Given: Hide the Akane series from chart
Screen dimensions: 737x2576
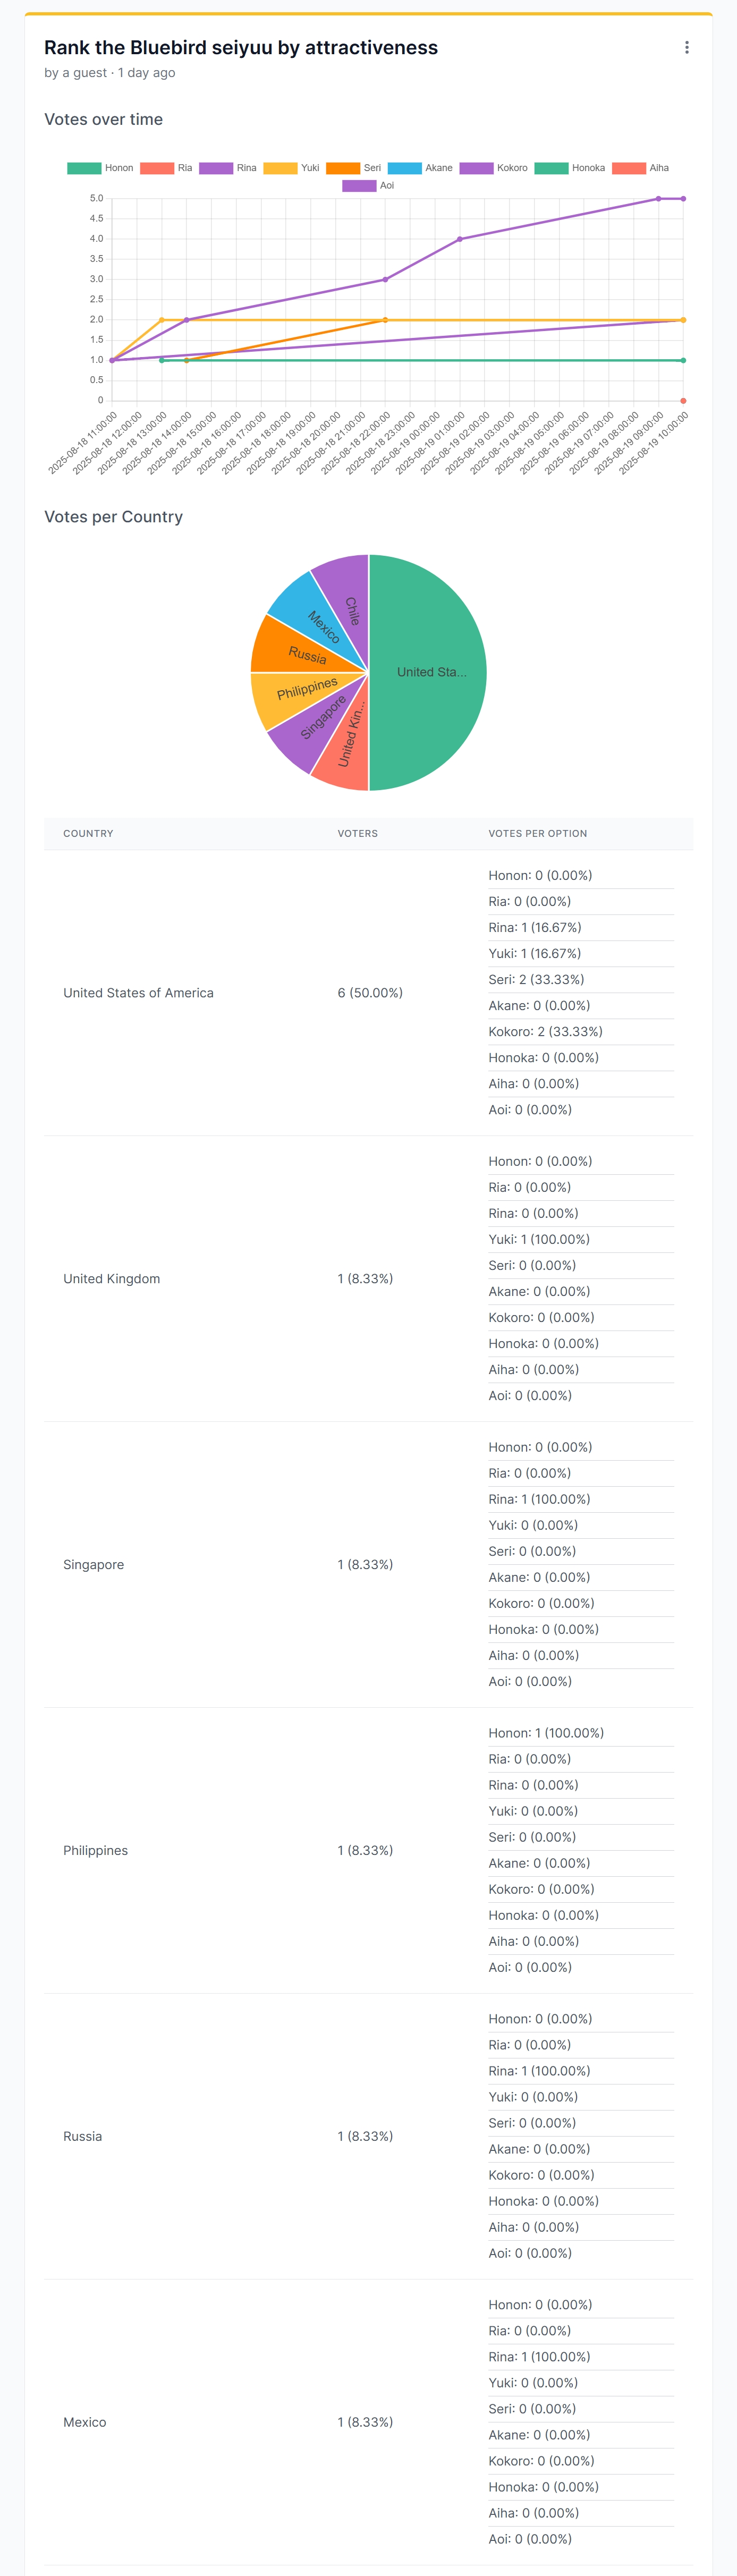Looking at the screenshot, I should click(x=420, y=168).
